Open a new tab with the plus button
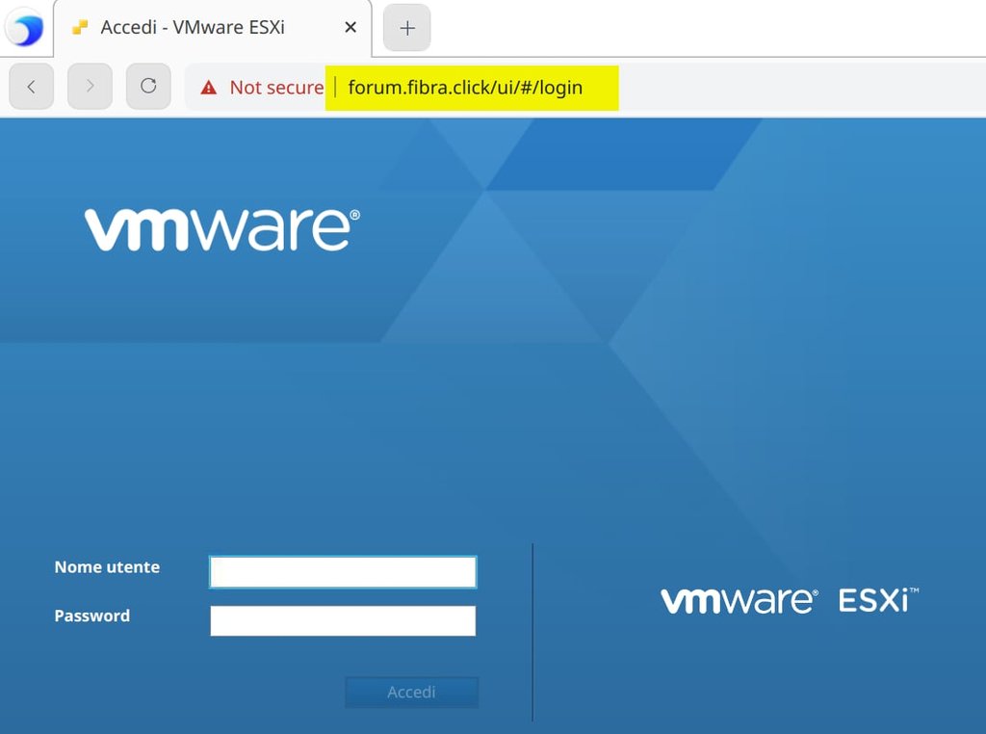 407,28
